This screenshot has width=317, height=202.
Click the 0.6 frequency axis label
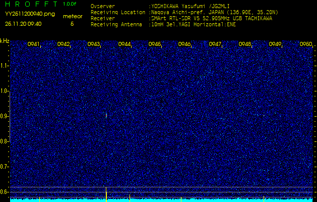point(5,192)
